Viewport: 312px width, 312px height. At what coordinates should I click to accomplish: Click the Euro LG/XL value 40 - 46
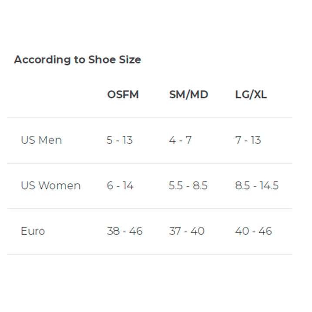tap(253, 231)
